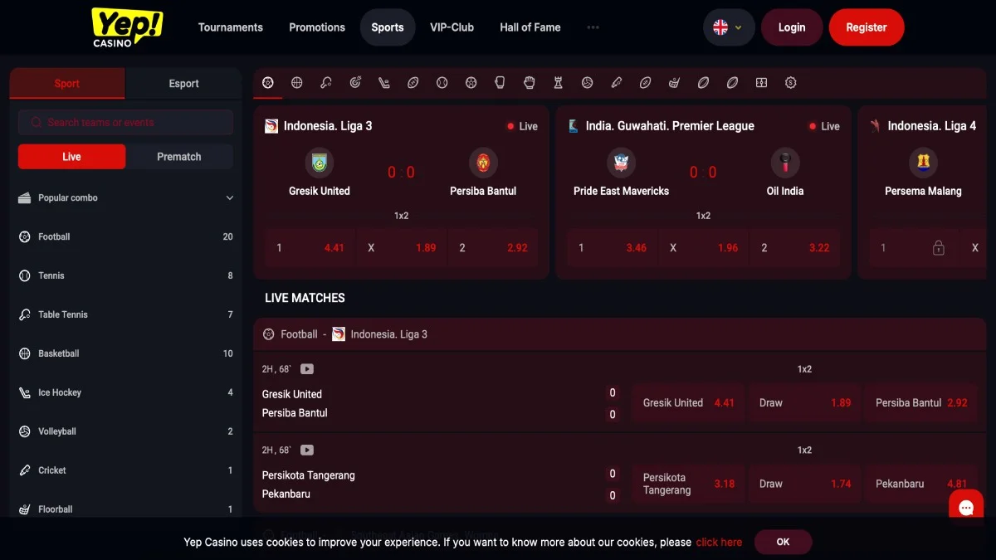Image resolution: width=996 pixels, height=560 pixels.
Task: Open live chat support bubble
Action: pos(966,508)
